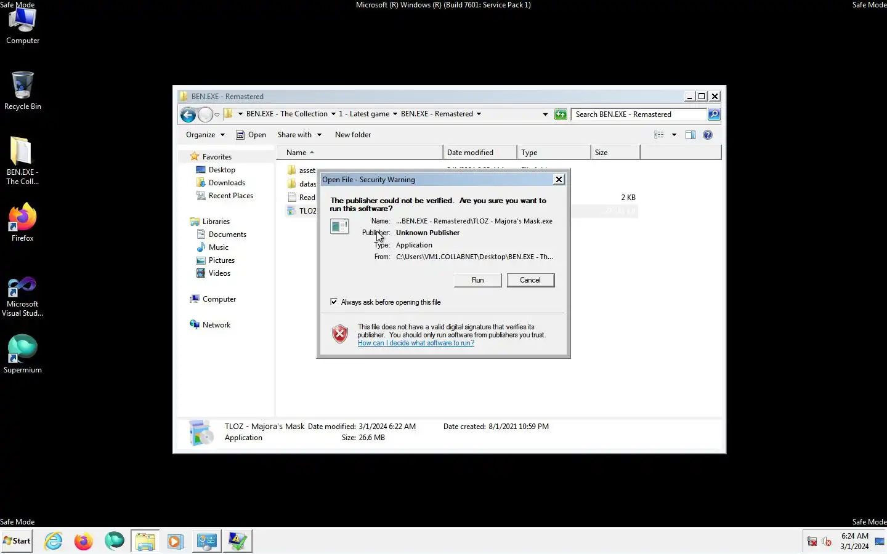Sort by the Date modified column header
Image resolution: width=887 pixels, height=554 pixels.
point(480,153)
